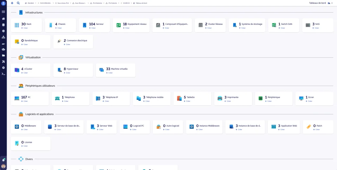Viewport: 337px width, 170px height.
Task: Click the Autre logiciel icon
Action: (x=159, y=127)
